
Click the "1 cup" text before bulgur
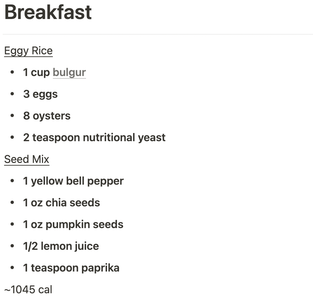(36, 72)
